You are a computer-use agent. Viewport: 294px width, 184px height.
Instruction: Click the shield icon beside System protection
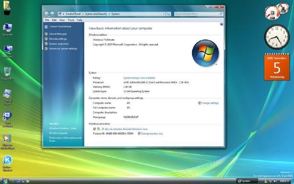pos(46,44)
